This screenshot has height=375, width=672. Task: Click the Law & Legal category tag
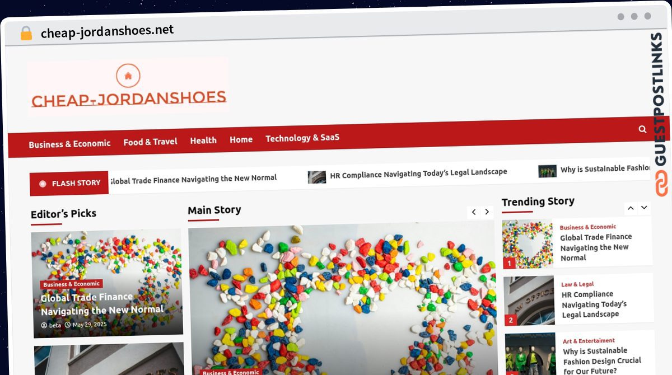tap(577, 284)
